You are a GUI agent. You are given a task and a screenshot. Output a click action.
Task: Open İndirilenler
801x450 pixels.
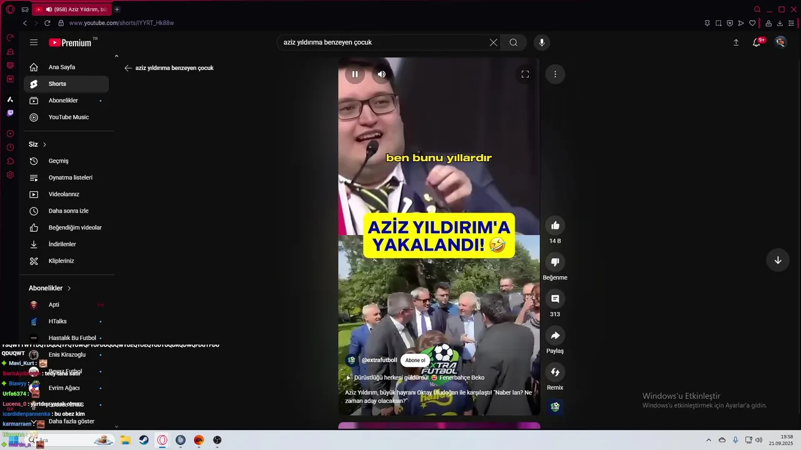click(x=66, y=244)
